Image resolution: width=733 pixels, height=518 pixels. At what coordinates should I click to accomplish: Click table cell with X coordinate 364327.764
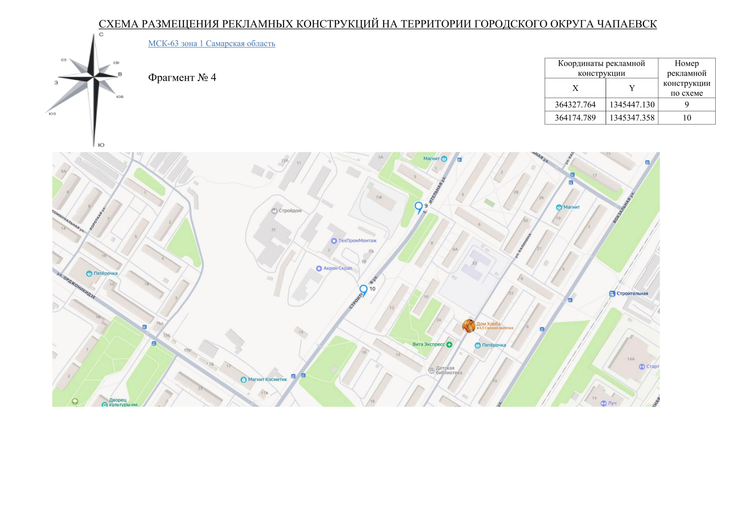point(575,104)
